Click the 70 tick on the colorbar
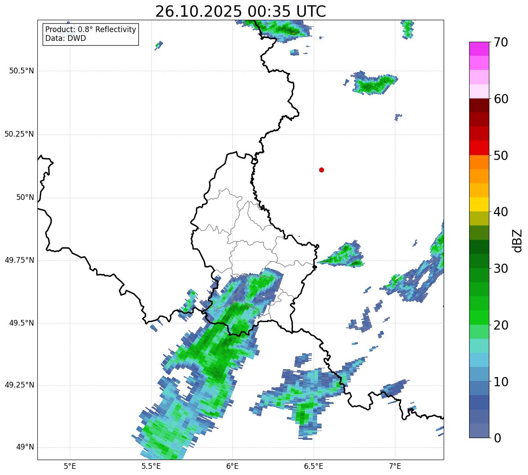Screen dimensions: 528x475 tap(501, 42)
